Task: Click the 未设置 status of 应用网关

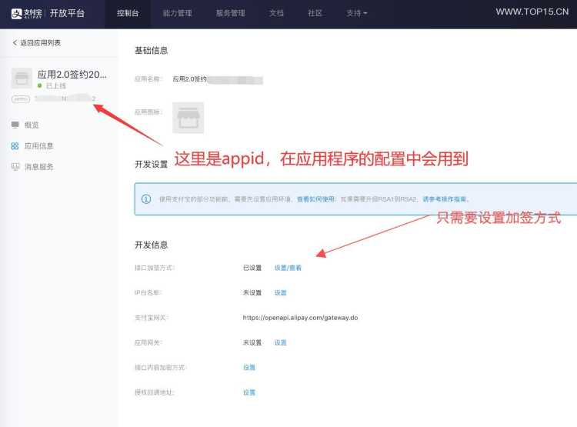Action: point(252,342)
